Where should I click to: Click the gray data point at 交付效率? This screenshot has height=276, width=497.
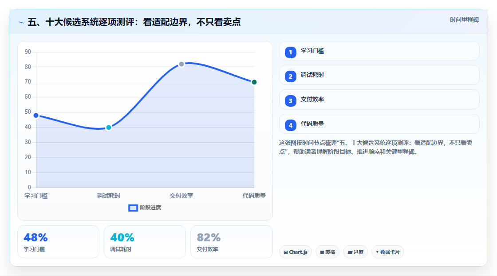point(181,64)
